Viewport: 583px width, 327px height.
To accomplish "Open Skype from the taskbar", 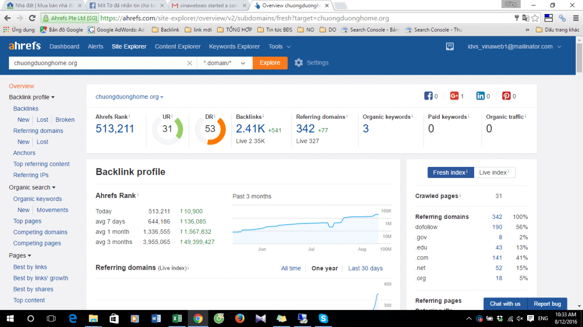I will pos(323,318).
